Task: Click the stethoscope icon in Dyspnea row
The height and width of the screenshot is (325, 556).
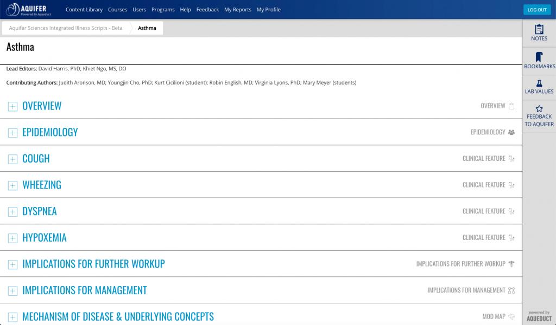Action: [x=511, y=211]
